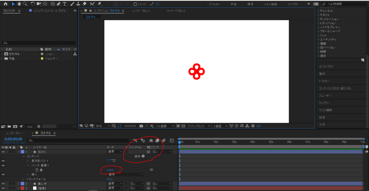This screenshot has height=191, width=369.
Task: Hide the 花びら layer with eye toggle
Action: click(x=3, y=152)
